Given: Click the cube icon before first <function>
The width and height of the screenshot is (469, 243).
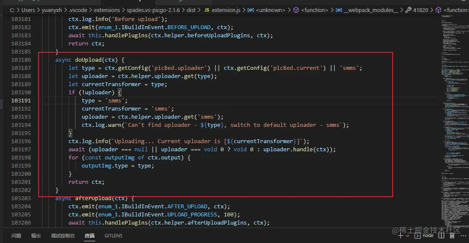Looking at the screenshot, I should click(296, 10).
